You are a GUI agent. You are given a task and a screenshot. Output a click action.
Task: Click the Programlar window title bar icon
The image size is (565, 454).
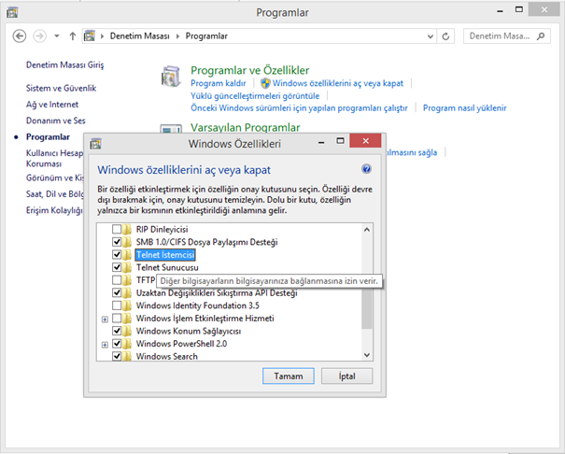click(12, 12)
